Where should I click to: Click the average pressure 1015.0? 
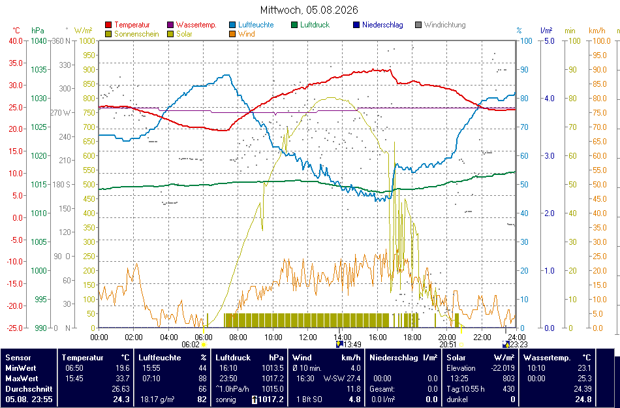[272, 389]
